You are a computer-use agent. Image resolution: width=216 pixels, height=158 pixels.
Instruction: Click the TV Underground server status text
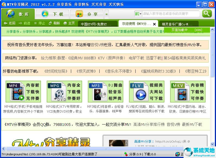tap(50, 154)
